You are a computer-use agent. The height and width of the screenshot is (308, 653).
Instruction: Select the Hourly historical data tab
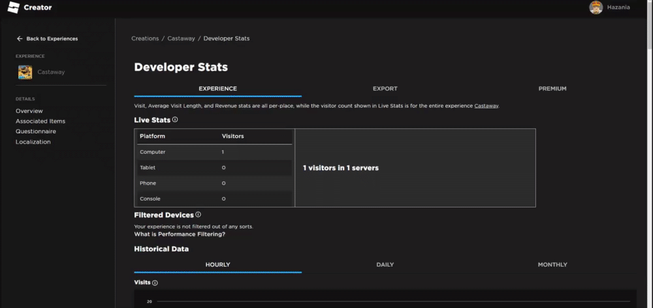click(x=218, y=265)
